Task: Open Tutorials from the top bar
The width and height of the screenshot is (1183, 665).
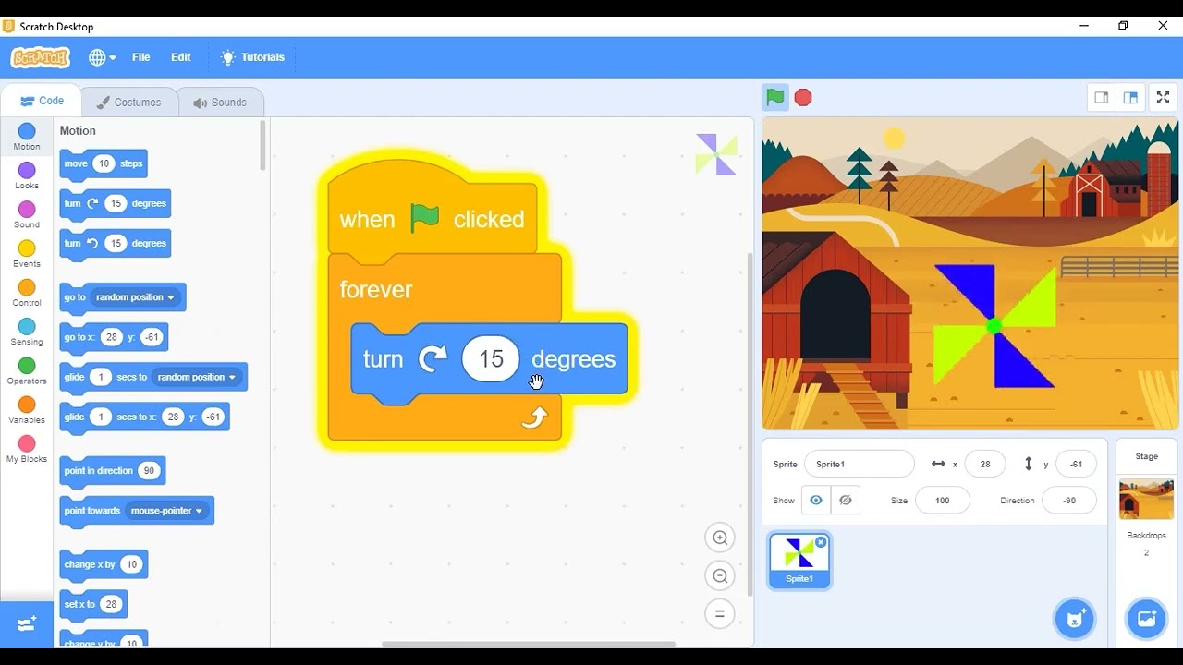Action: [252, 57]
